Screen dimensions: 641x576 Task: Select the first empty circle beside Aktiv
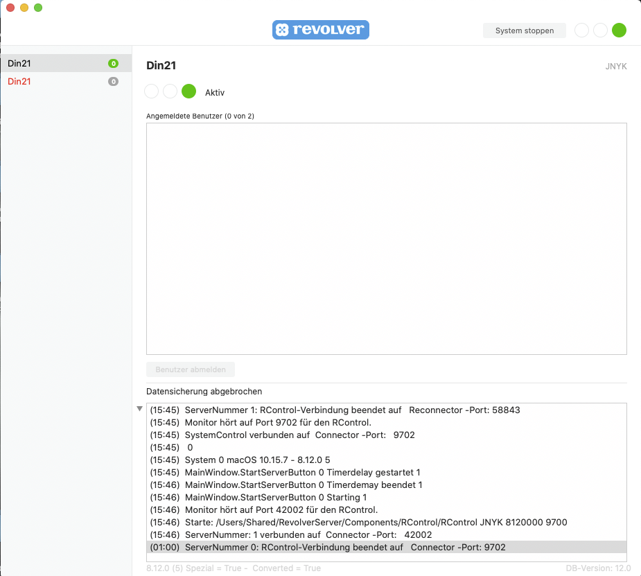tap(152, 91)
